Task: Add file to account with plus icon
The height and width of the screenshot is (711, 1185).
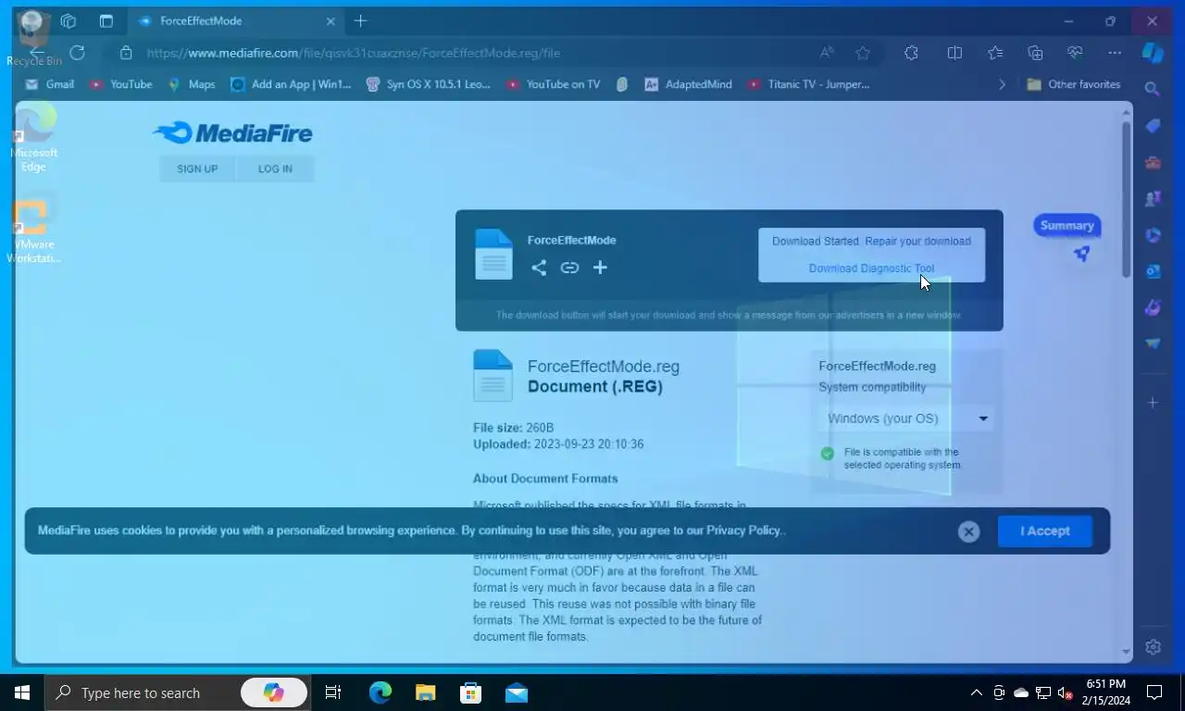Action: click(600, 268)
